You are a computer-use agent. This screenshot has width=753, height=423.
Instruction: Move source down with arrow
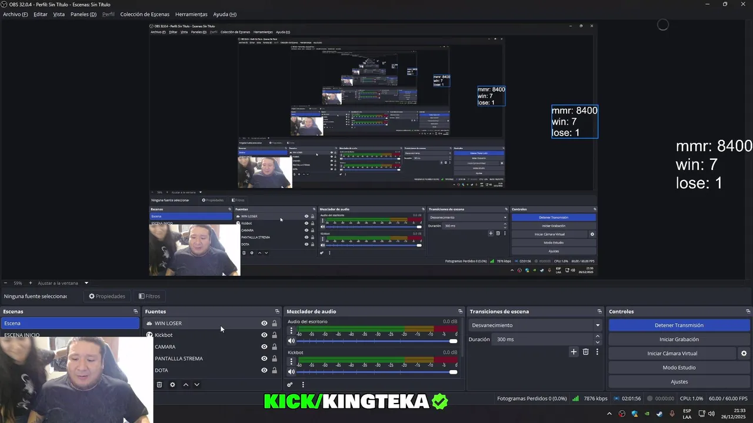[196, 385]
